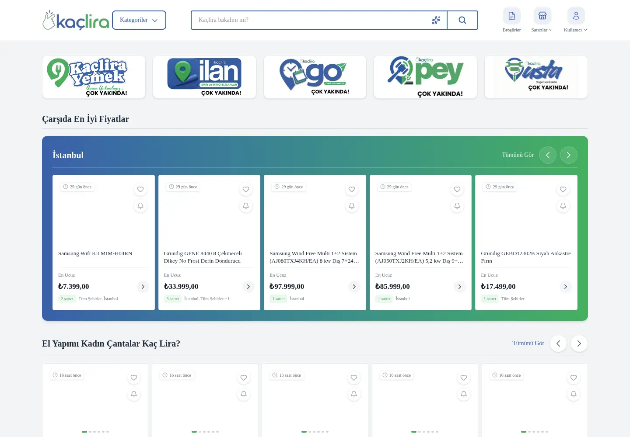Click the 3 satıcı badge
The height and width of the screenshot is (437, 630).
click(x=173, y=299)
